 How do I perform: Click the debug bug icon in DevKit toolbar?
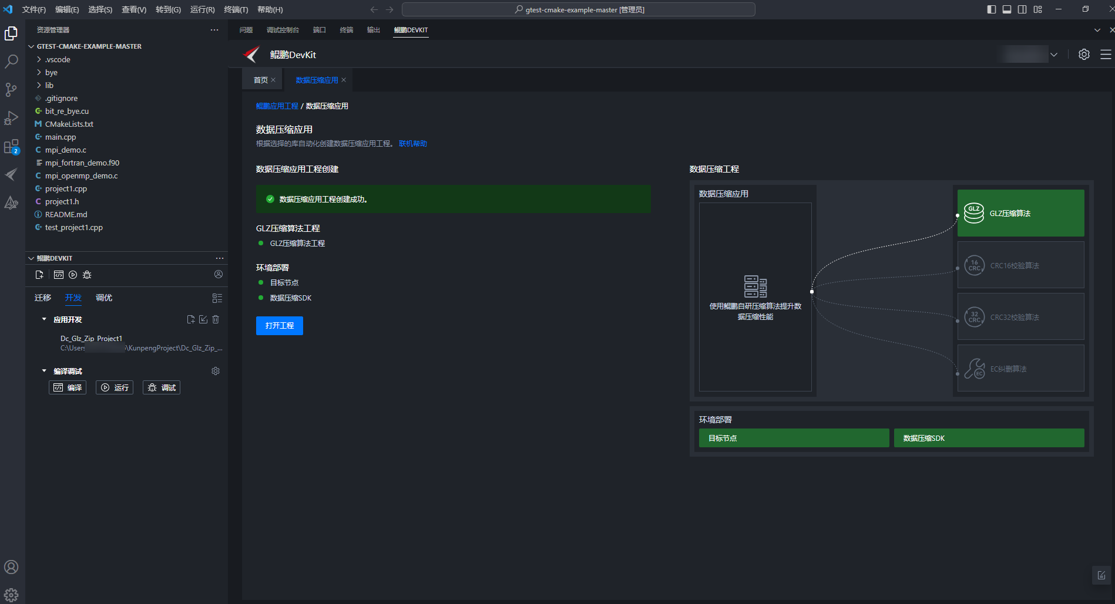[87, 275]
